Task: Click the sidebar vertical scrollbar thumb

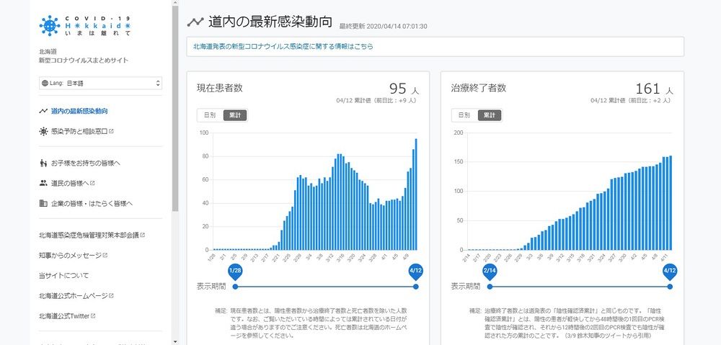Action: 175,109
